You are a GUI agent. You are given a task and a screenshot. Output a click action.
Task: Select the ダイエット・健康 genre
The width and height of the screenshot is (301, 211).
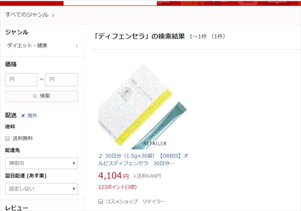(x=27, y=45)
